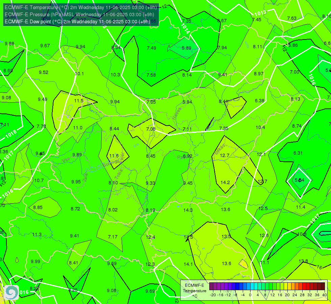Click the 14.1 dew point value
This screenshot has width=331, height=304.
pos(188,264)
